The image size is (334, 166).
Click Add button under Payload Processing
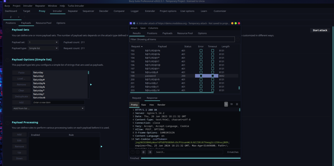[x=19, y=135]
